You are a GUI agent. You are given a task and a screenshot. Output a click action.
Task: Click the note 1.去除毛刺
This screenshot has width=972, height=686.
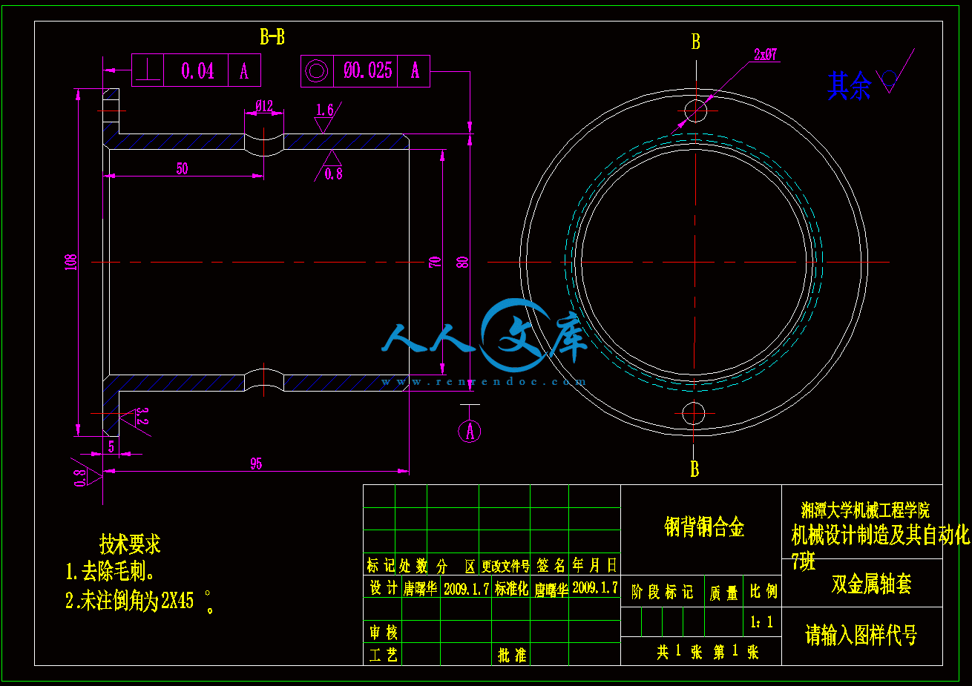(111, 571)
